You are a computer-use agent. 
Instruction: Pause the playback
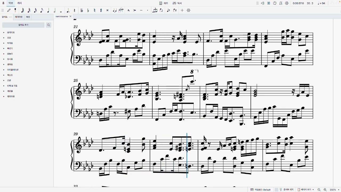click(269, 3)
